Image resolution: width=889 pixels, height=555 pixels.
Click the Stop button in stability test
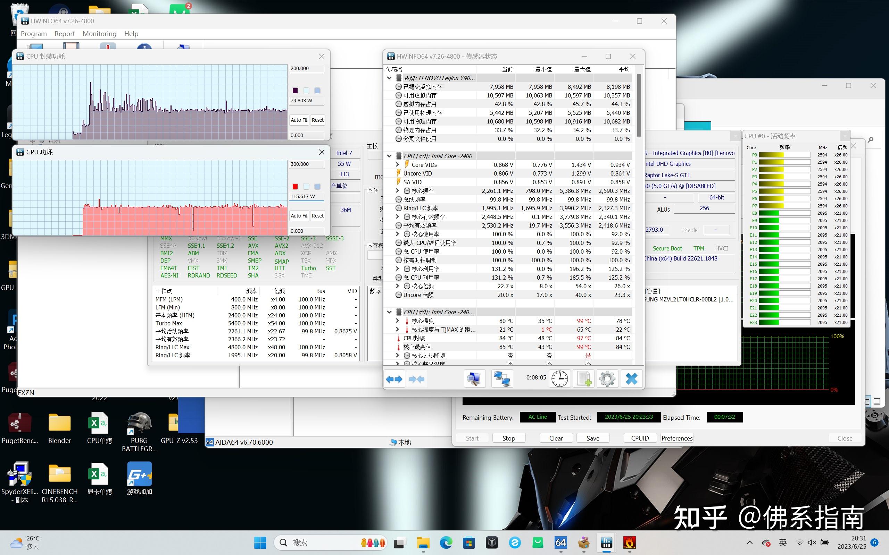(508, 438)
